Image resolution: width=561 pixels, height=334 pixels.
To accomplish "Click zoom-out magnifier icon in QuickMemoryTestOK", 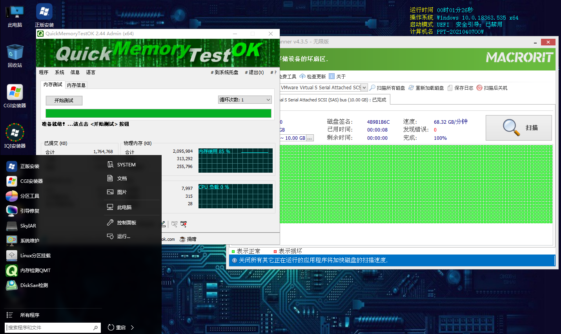I will point(175,224).
